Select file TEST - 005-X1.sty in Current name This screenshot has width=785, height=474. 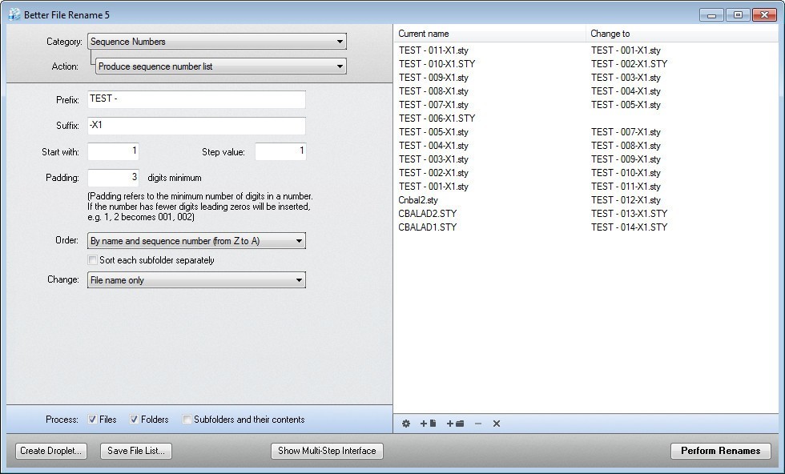click(433, 131)
